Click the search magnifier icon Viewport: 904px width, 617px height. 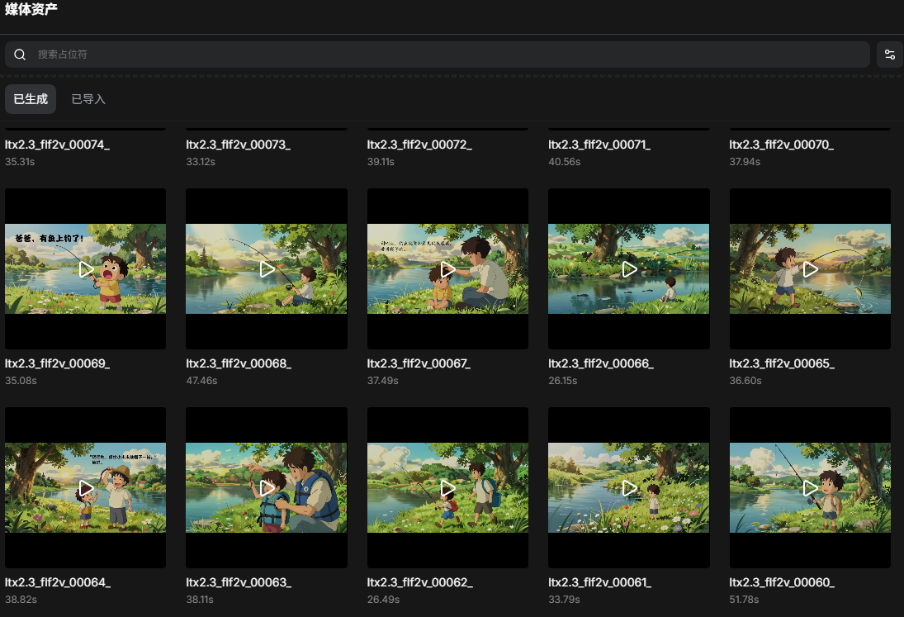(20, 55)
